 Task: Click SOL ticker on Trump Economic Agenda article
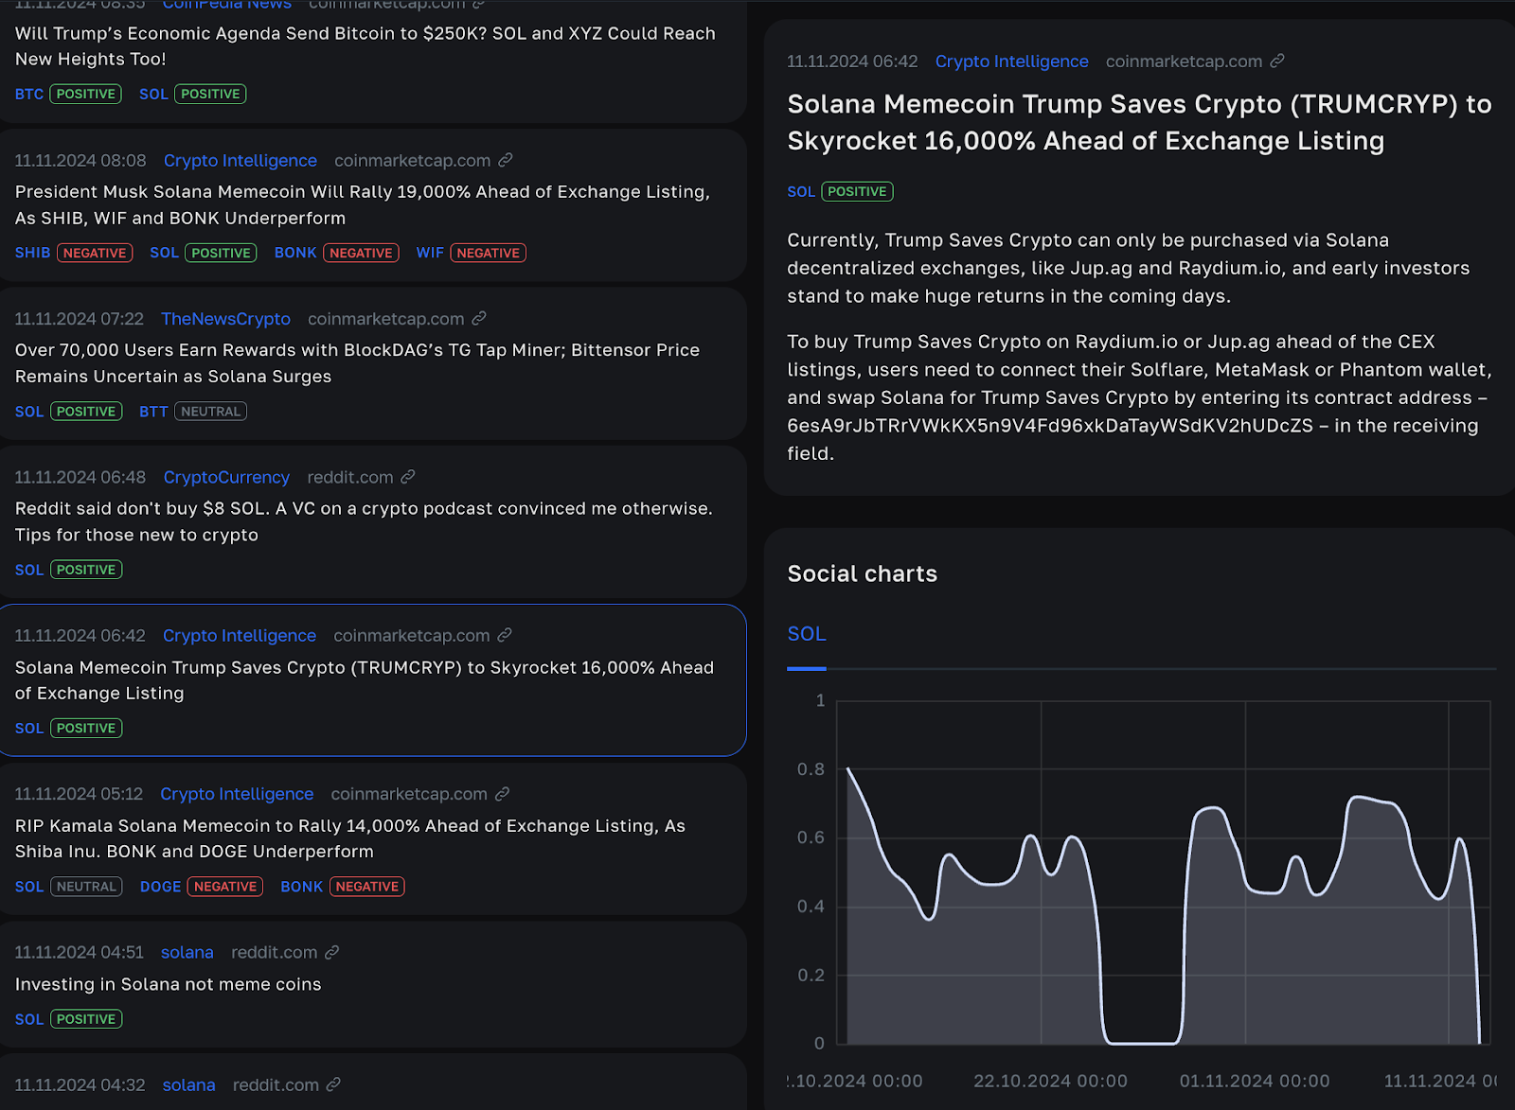(x=153, y=94)
